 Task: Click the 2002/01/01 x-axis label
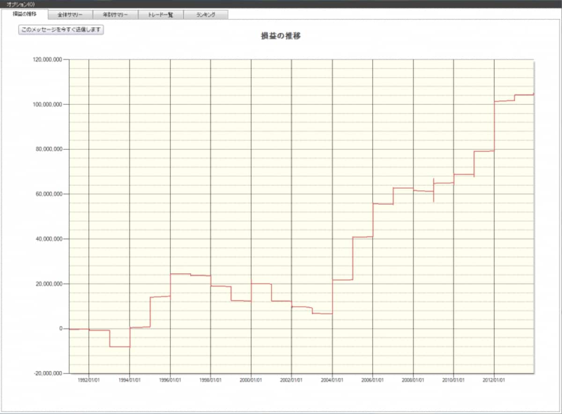(291, 380)
